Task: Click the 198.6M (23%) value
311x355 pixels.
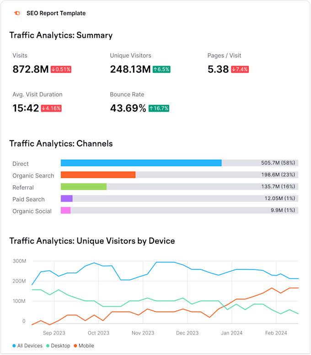Action: [278, 175]
